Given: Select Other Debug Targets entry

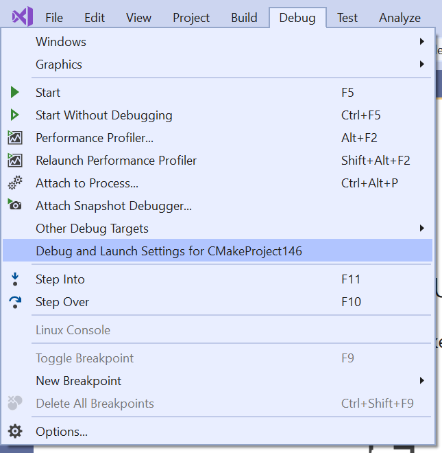Looking at the screenshot, I should coord(217,229).
